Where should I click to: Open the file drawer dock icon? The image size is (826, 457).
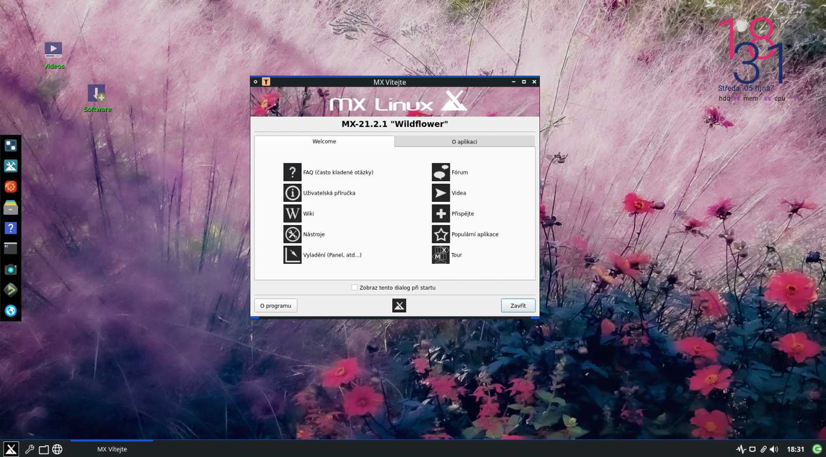(11, 207)
